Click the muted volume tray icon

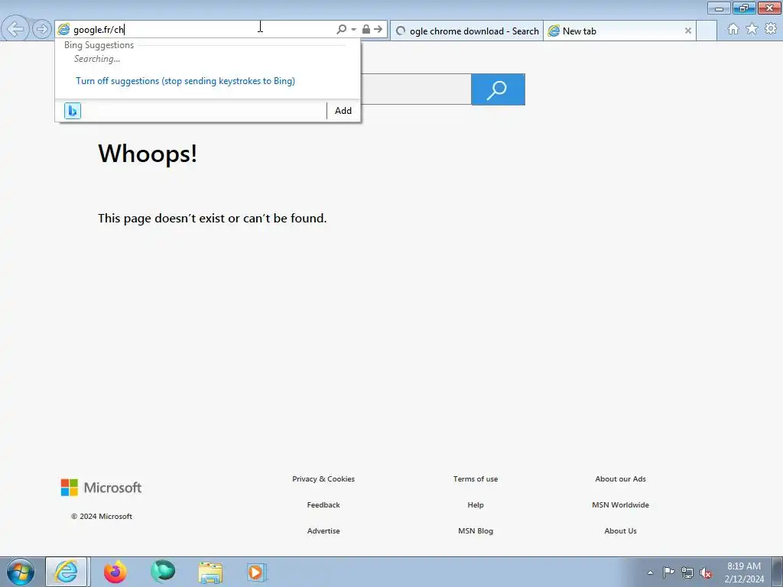(706, 572)
